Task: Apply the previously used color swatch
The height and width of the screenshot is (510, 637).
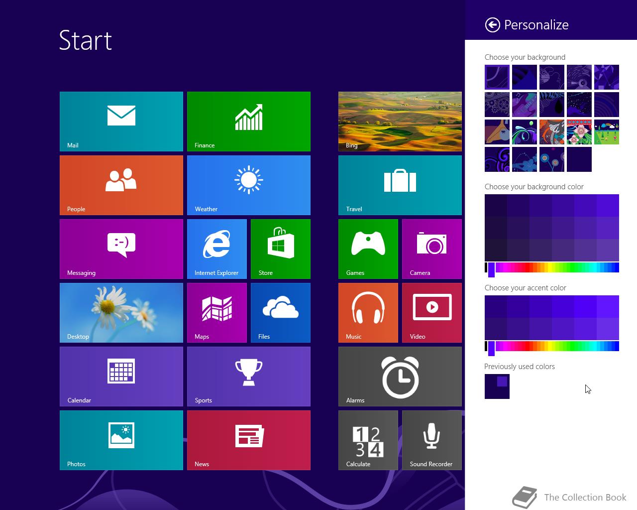Action: click(x=497, y=386)
